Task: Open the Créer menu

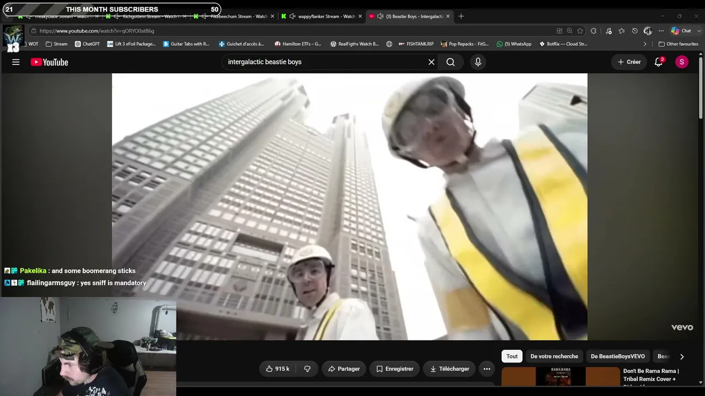Action: coord(629,62)
